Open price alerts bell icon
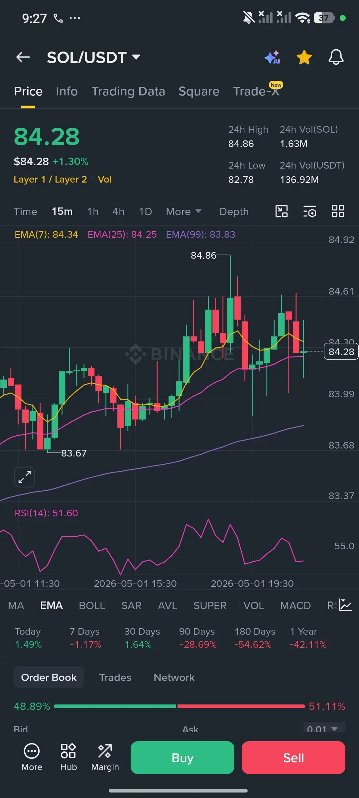The width and height of the screenshot is (359, 798). coord(336,57)
